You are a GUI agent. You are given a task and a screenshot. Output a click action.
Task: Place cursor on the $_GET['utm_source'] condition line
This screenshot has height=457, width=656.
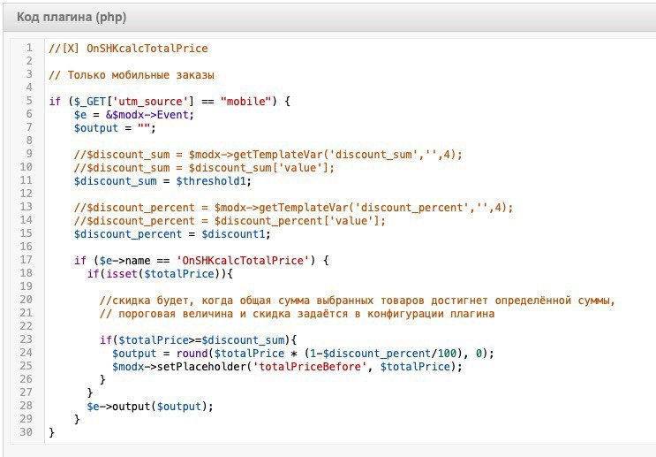coord(170,102)
